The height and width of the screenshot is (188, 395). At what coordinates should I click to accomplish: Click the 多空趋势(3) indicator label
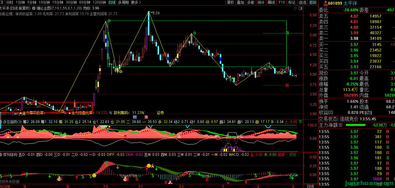coord(12,122)
